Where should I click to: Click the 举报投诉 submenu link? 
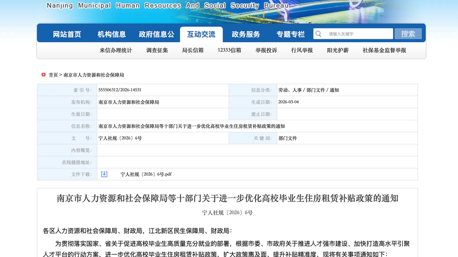tap(266, 50)
